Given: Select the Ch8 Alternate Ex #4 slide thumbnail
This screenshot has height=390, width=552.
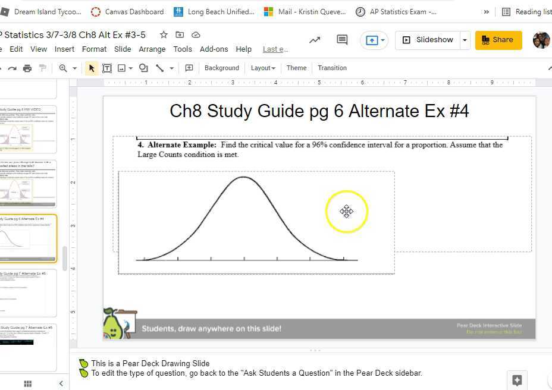Looking at the screenshot, I should click(x=29, y=238).
